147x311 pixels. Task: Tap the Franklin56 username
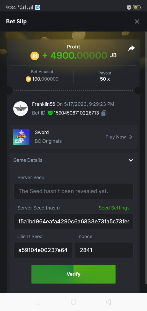tap(43, 104)
